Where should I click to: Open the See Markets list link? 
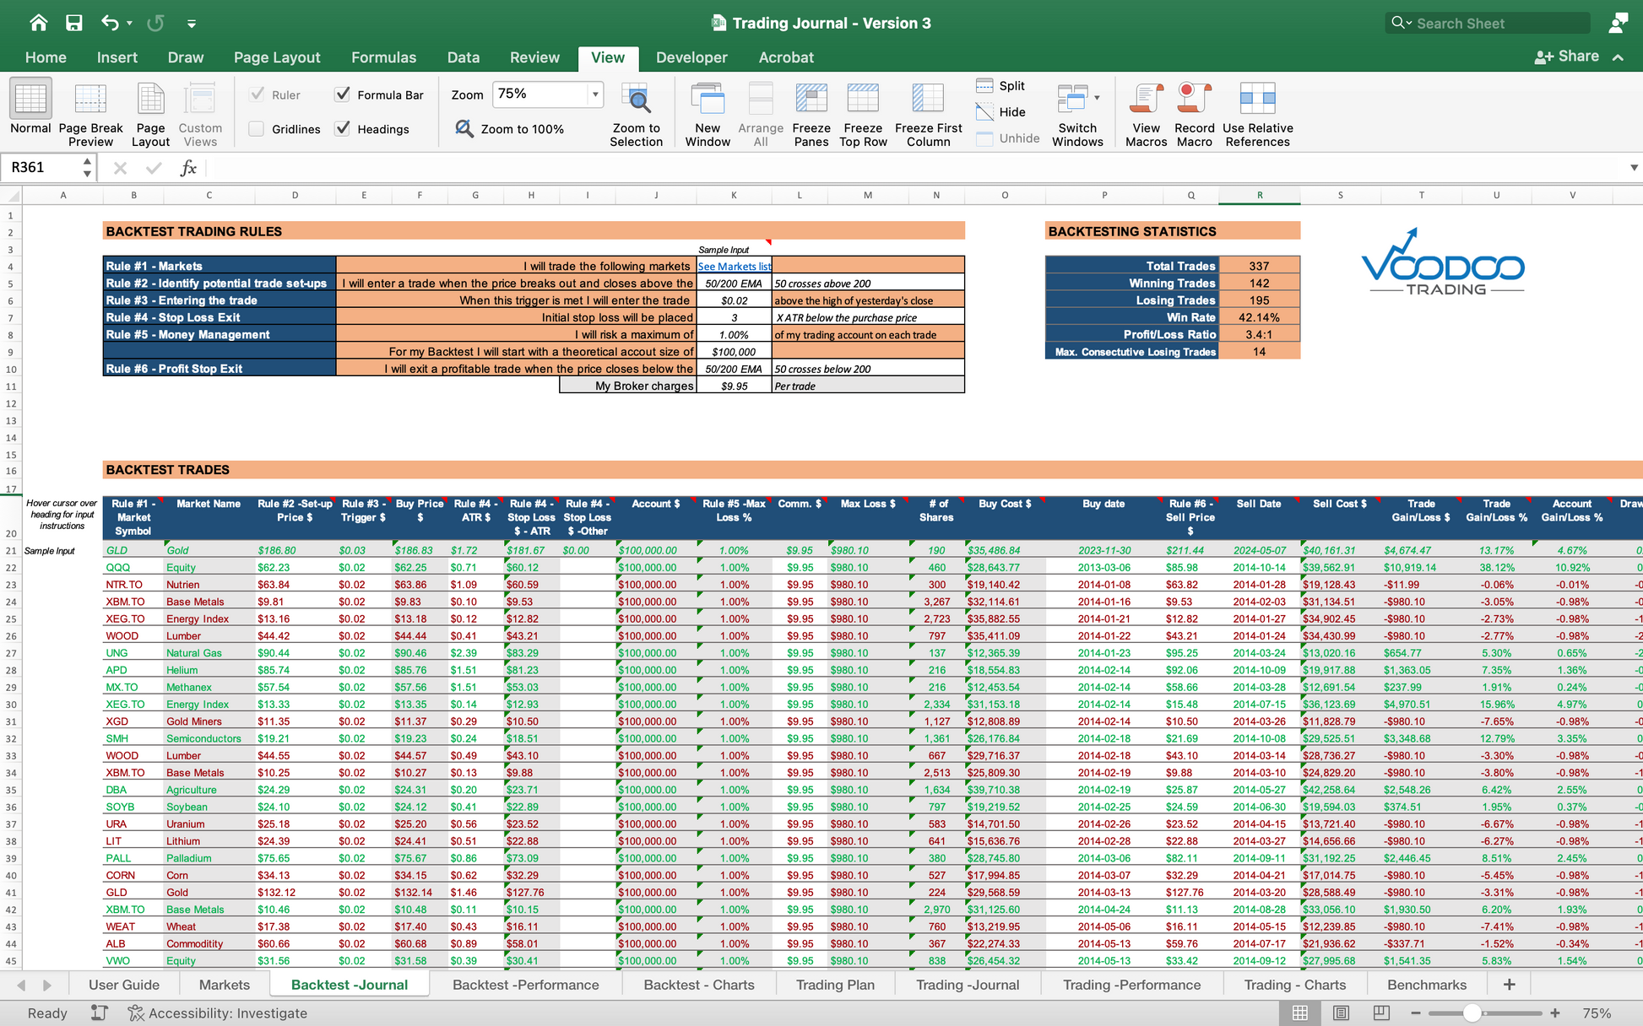(734, 267)
